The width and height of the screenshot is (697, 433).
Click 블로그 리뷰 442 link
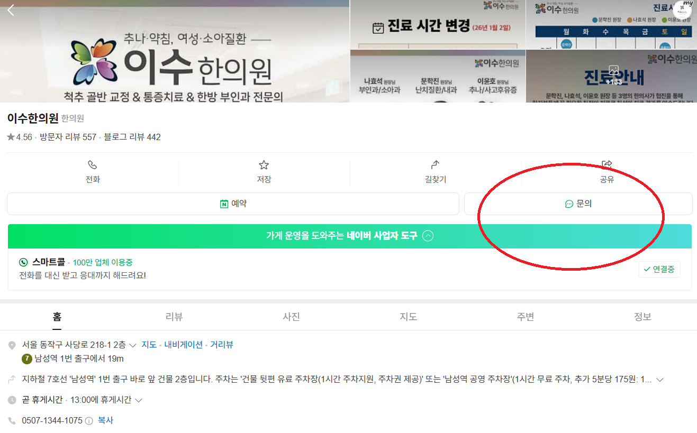tap(132, 137)
